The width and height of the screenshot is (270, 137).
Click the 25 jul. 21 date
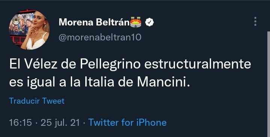[x=60, y=123]
